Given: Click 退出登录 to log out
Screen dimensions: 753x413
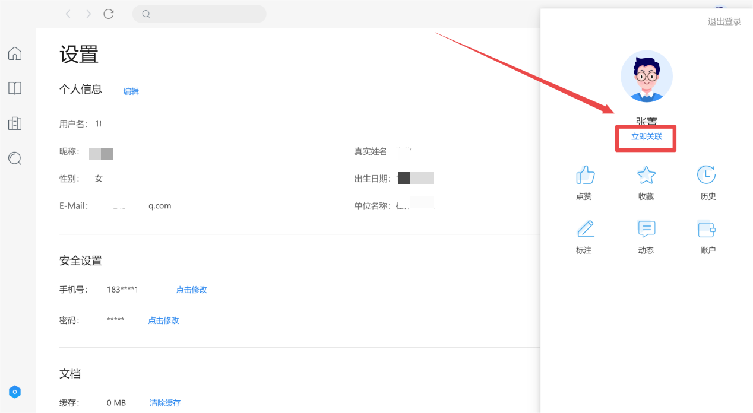Looking at the screenshot, I should click(x=724, y=22).
